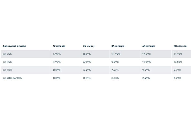Image resolution: width=191 pixels, height=127 pixels.
Task: Select the 2,49% rate cell
Action: (x=146, y=78)
